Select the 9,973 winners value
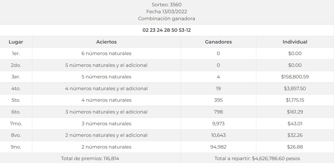Viewport: 334px width, 163px height. coord(218,124)
